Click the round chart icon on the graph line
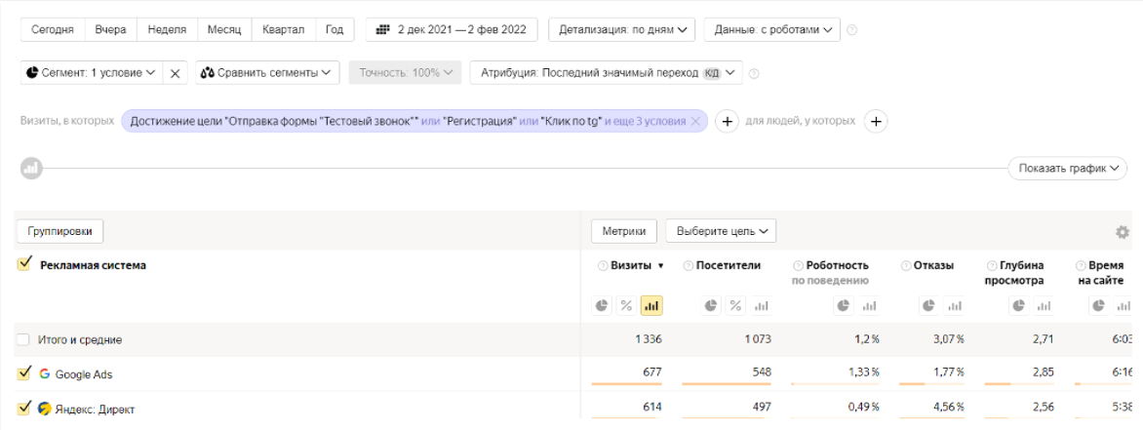 [31, 169]
